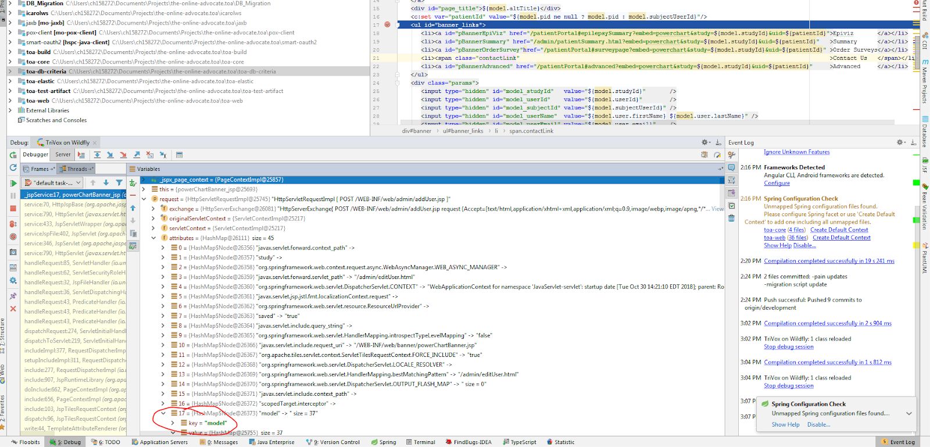This screenshot has height=447, width=930.
Task: Toggle the breakpoint on editor line 17
Action: 387,25
